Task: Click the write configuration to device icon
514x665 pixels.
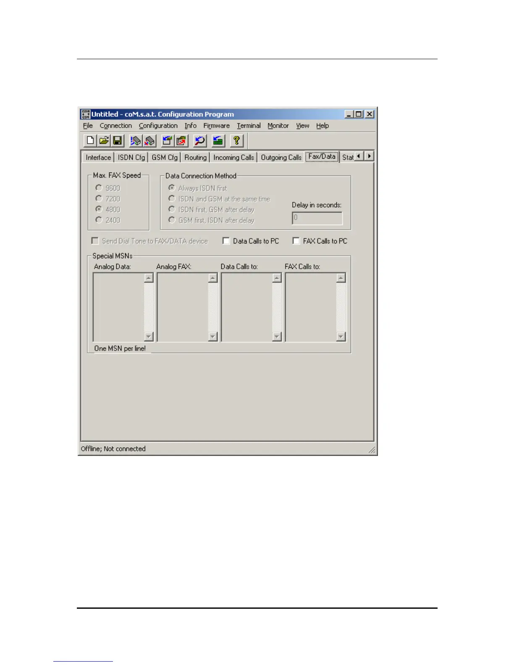Action: point(181,141)
